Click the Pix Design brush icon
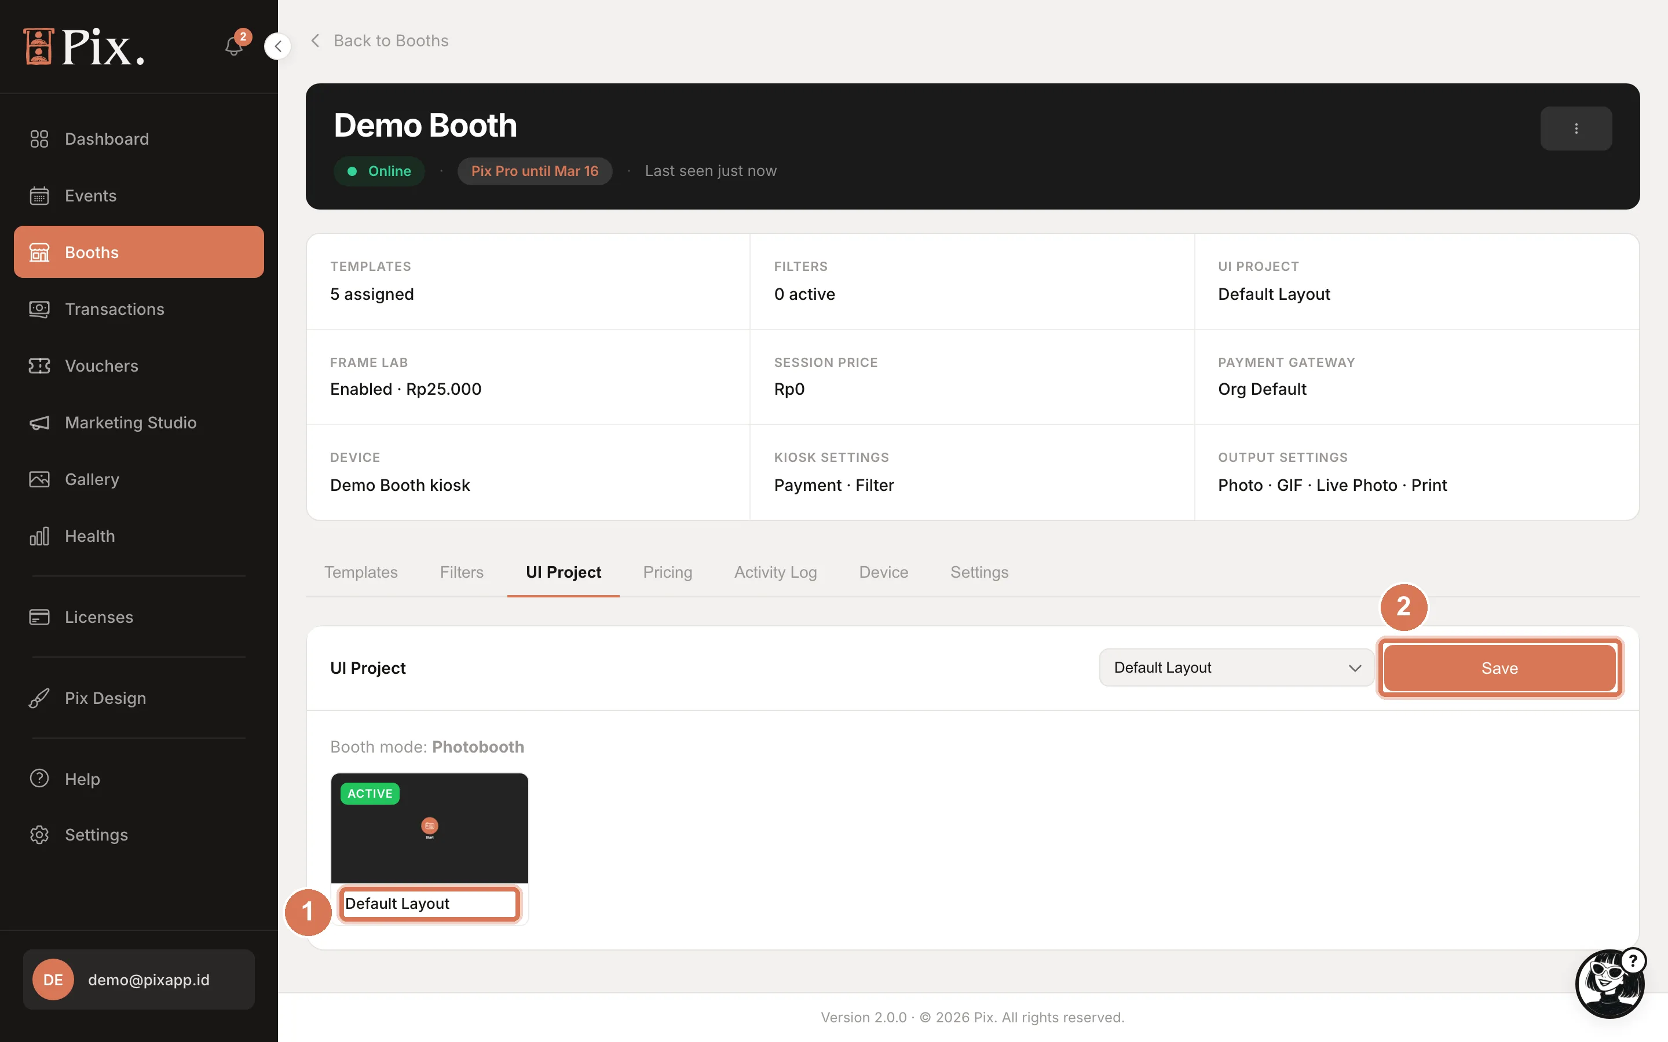Viewport: 1668px width, 1042px height. [39, 698]
